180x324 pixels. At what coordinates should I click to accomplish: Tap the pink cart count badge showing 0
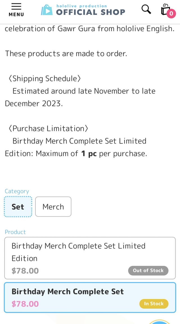click(171, 14)
